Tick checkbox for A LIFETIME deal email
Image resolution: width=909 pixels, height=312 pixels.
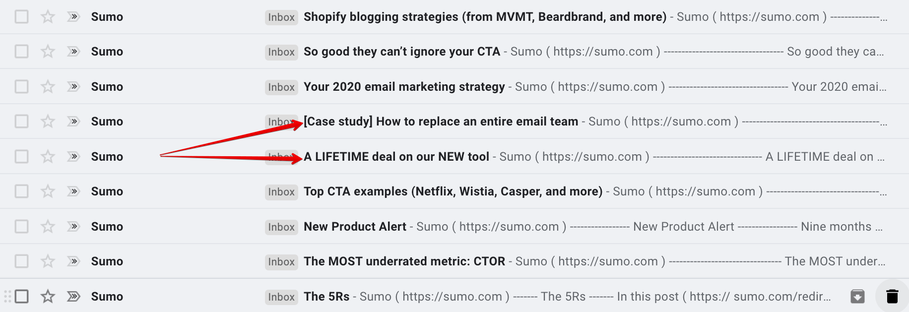coord(21,157)
